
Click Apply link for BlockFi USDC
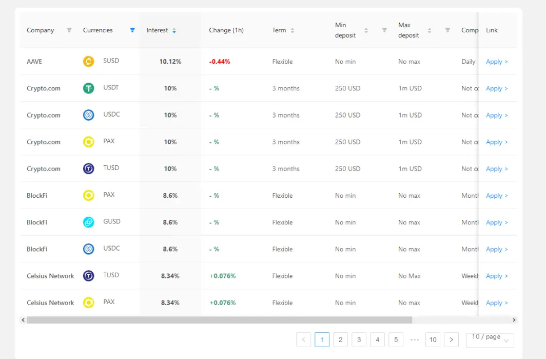(497, 249)
